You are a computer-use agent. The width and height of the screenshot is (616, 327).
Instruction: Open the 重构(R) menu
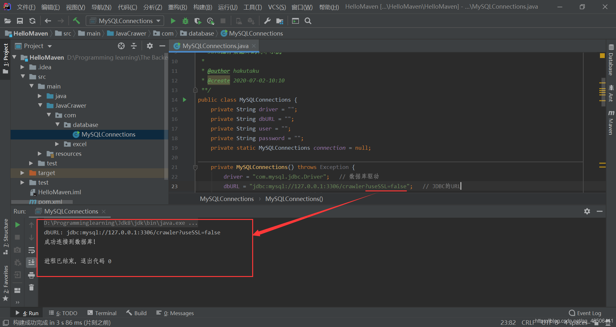[x=177, y=7]
